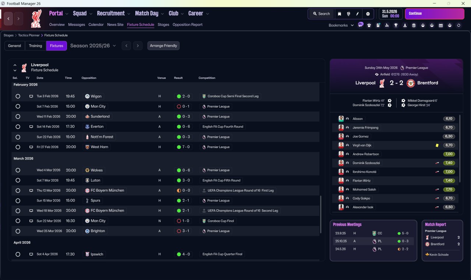Click Alisson's player portrait icon
The height and width of the screenshot is (280, 471).
coord(341,119)
